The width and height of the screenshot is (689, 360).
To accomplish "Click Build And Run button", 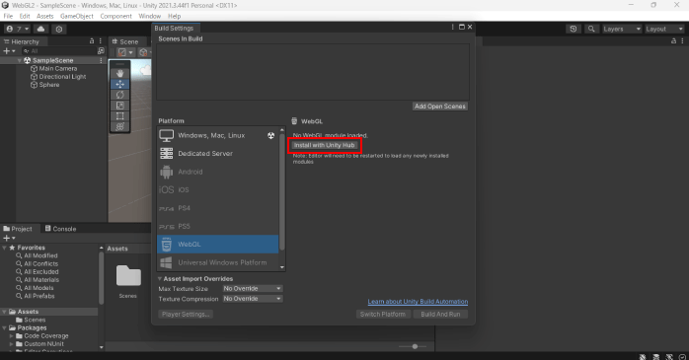I will (x=440, y=314).
